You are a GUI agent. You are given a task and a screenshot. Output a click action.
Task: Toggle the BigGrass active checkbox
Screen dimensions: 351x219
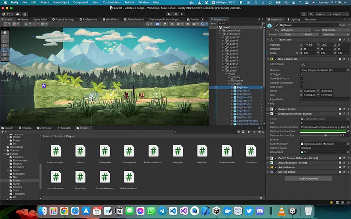click(x=277, y=25)
